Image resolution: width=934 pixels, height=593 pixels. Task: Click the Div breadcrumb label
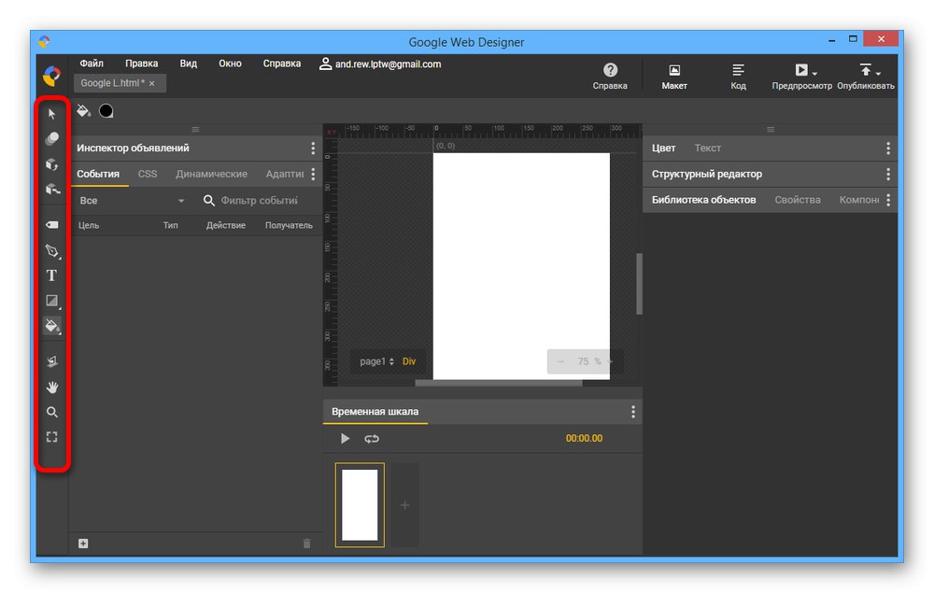[409, 361]
